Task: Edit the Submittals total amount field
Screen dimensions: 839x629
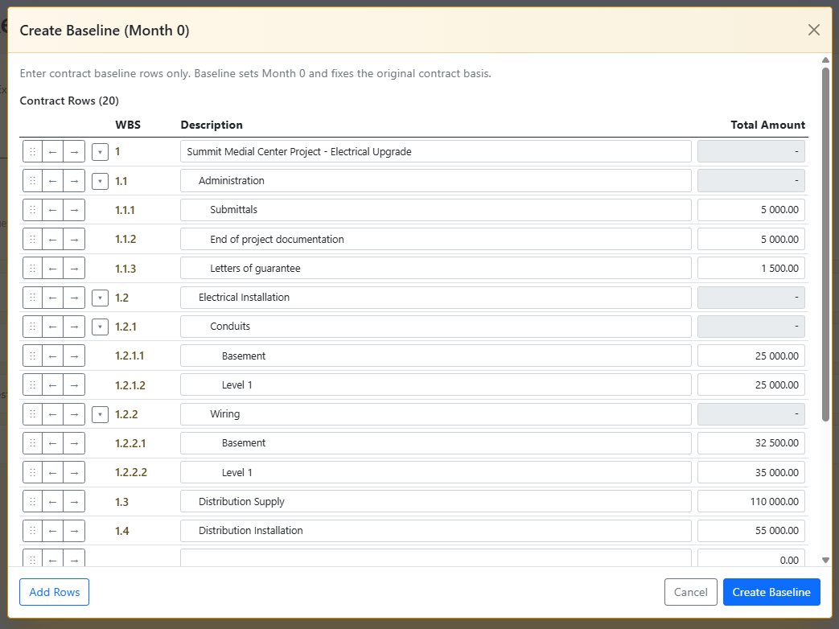Action: tap(751, 210)
